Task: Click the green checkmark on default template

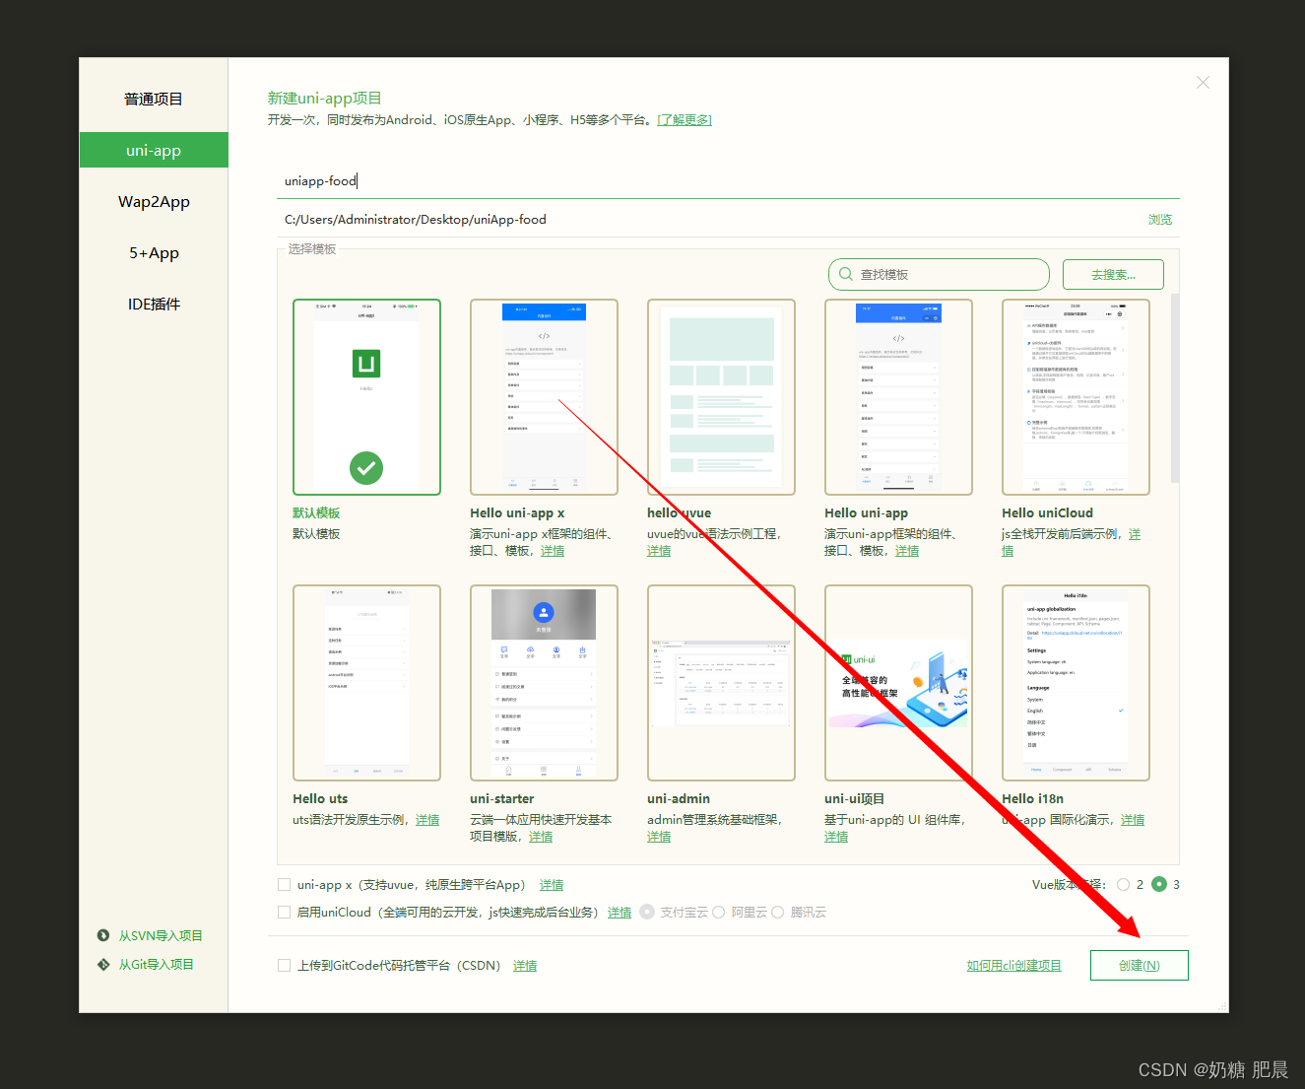Action: point(366,468)
